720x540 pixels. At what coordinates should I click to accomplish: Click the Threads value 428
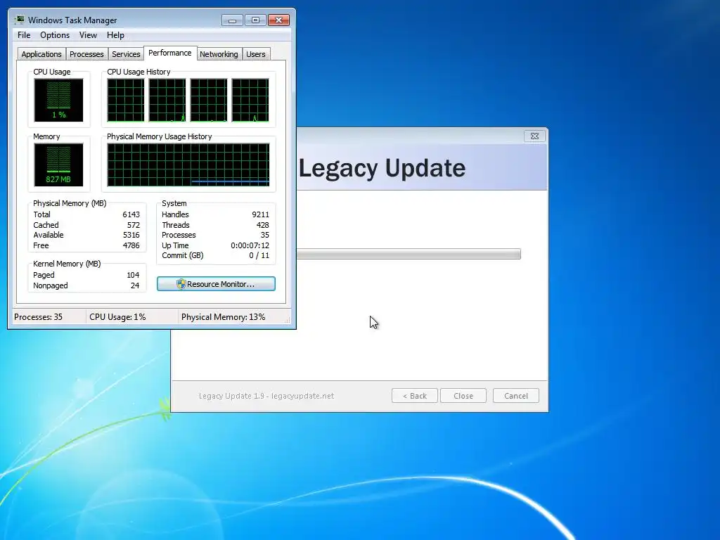pyautogui.click(x=263, y=225)
